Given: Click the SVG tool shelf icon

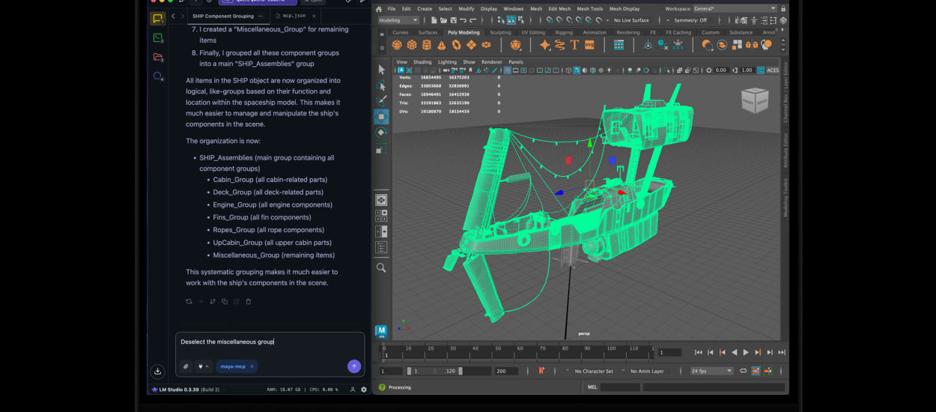Looking at the screenshot, I should 589,45.
